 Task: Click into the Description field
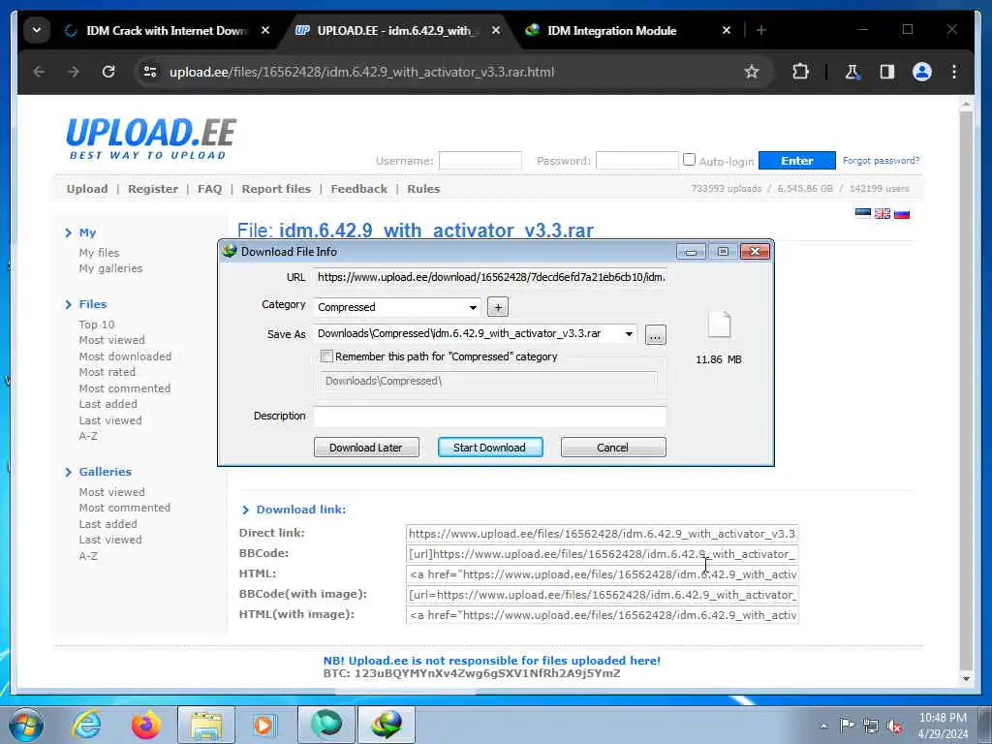click(x=489, y=417)
